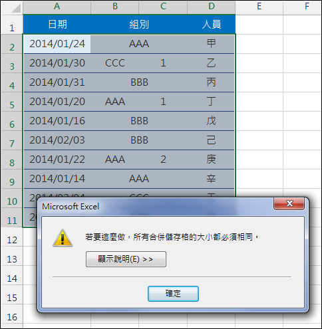
Task: Click merged AAA cell in row 2
Action: [x=139, y=44]
